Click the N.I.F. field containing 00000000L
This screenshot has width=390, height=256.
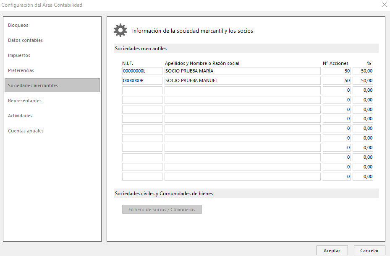[x=142, y=71]
